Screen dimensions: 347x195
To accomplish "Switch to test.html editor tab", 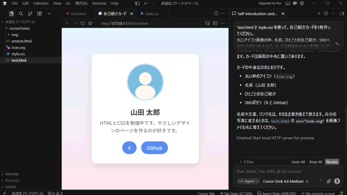I will coord(78,14).
